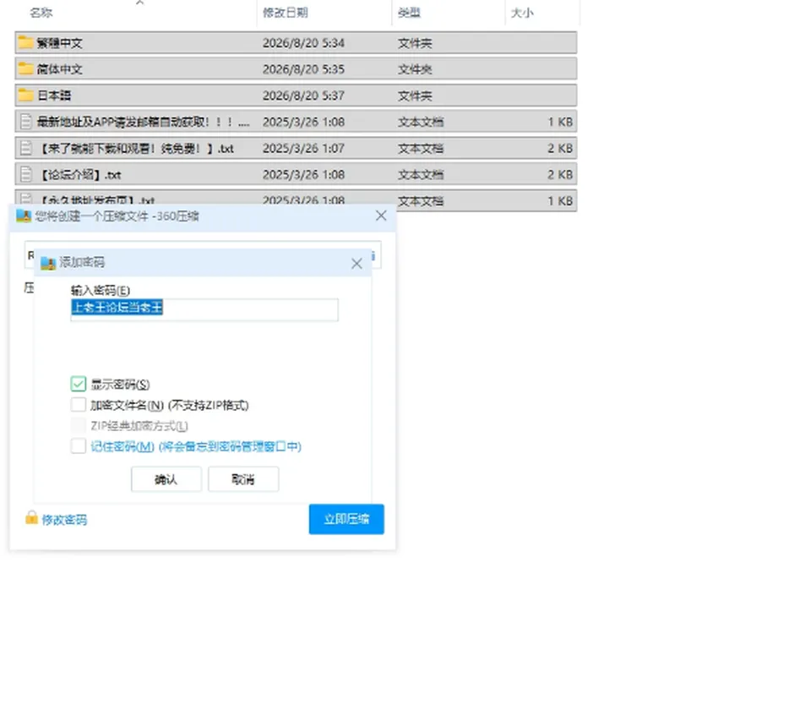Cancel the password dialog with 取消
The image size is (811, 705).
point(243,479)
